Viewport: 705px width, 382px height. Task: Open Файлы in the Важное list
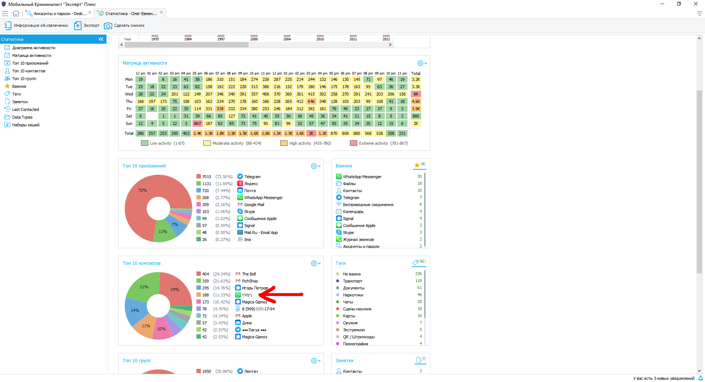tap(349, 184)
